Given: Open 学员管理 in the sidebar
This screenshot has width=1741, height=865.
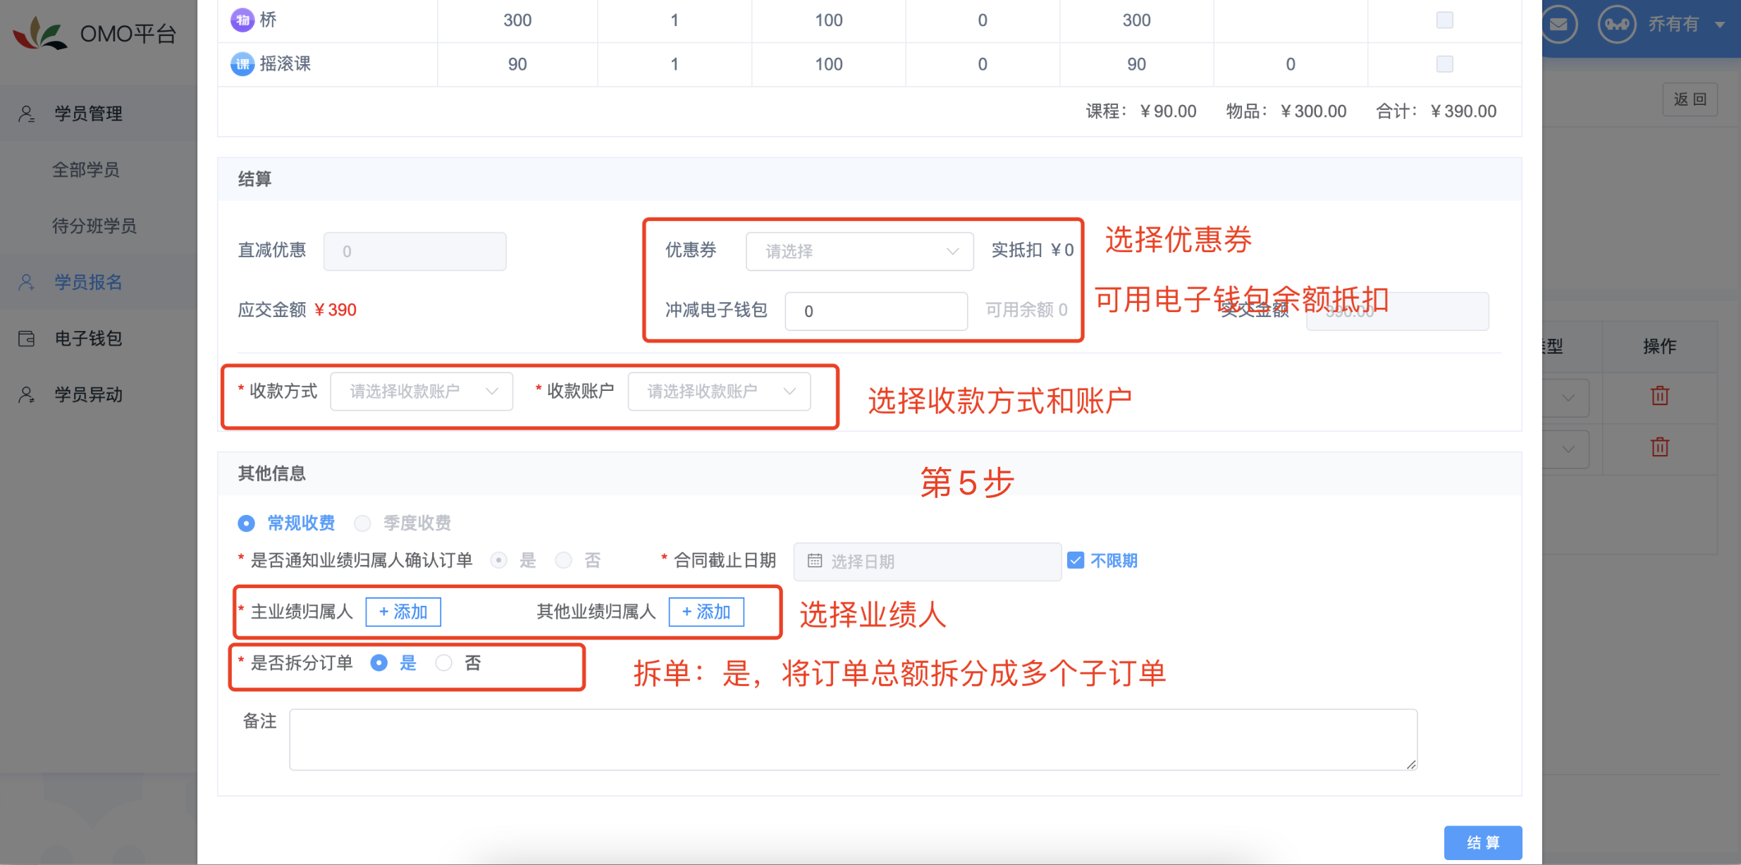Looking at the screenshot, I should tap(99, 113).
